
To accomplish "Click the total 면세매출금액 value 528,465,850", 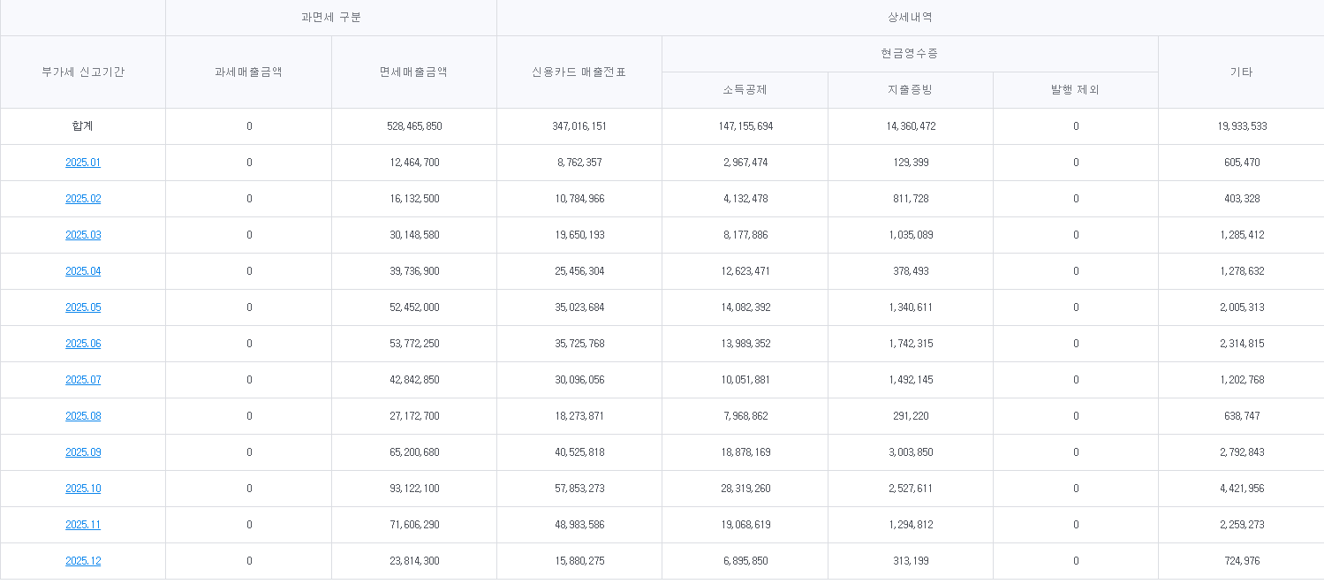I will coord(414,126).
